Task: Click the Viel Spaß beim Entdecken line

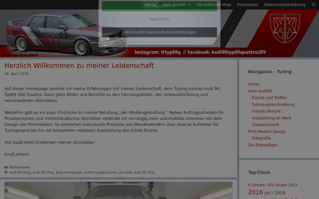Action: coord(49,142)
